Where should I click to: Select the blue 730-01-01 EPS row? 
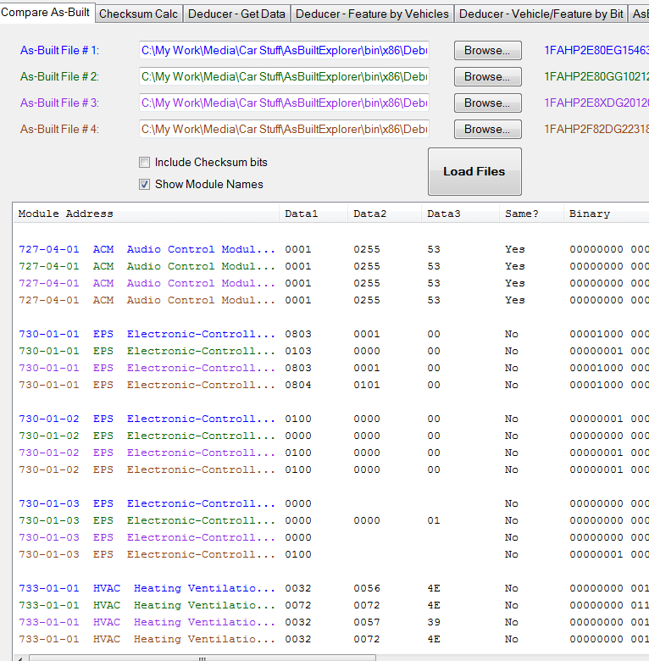click(x=333, y=334)
